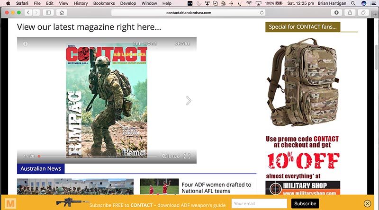Open the Four ADF women drafted article link
The width and height of the screenshot is (379, 210).
[217, 188]
